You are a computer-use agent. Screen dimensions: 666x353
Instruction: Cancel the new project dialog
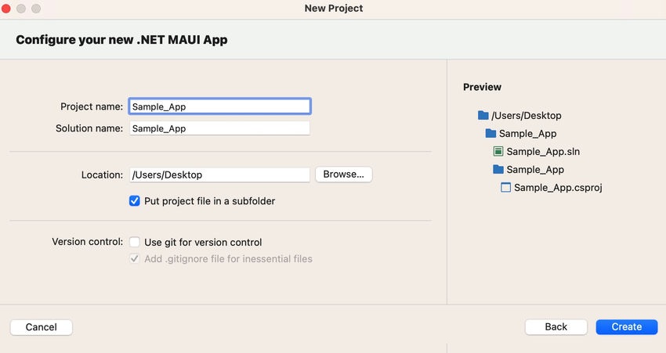coord(42,327)
